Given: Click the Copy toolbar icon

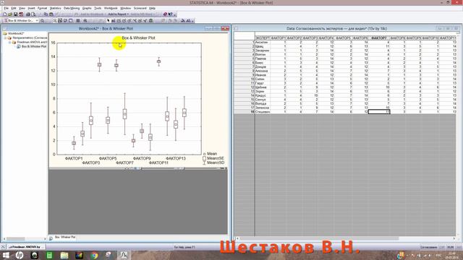Looking at the screenshot, I should point(46,14).
